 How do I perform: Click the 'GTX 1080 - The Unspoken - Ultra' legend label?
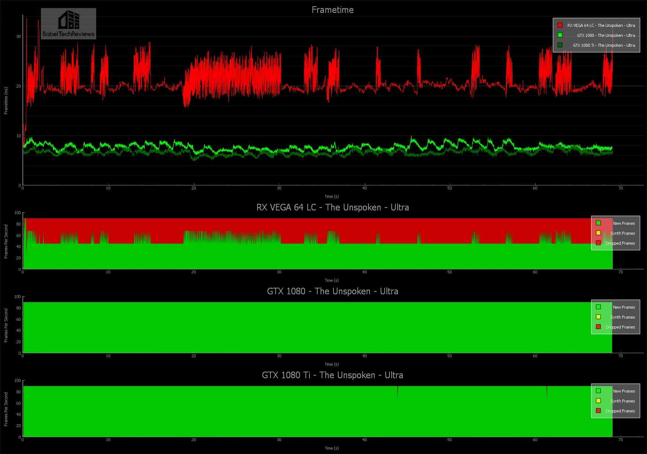pyautogui.click(x=606, y=35)
